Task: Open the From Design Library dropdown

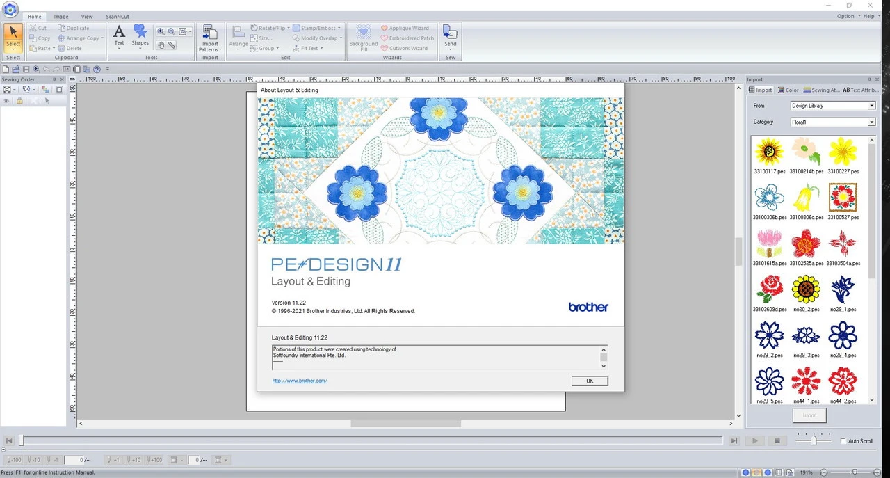Action: tap(871, 106)
